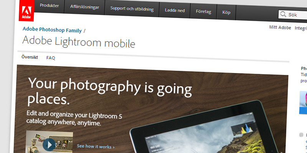Click the video thumbnail with camera image
The height and width of the screenshot is (153, 307).
click(50, 142)
